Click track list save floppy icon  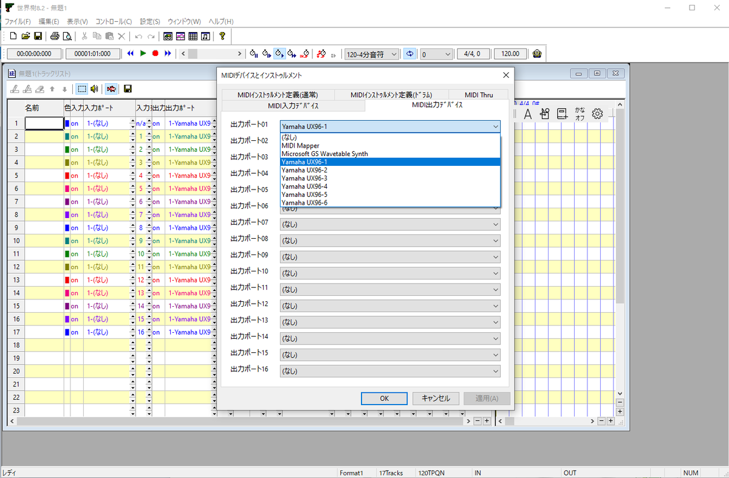click(128, 89)
